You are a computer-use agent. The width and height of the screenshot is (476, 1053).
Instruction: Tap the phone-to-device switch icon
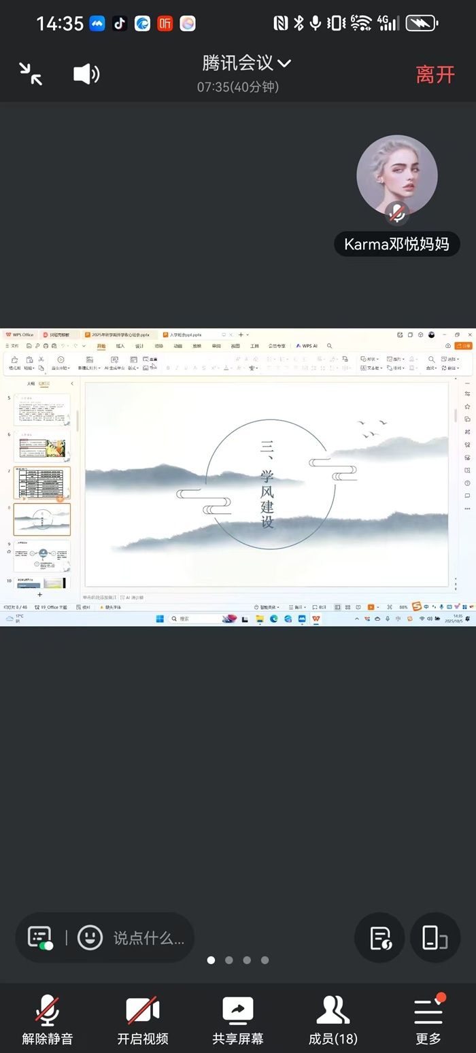(x=435, y=937)
